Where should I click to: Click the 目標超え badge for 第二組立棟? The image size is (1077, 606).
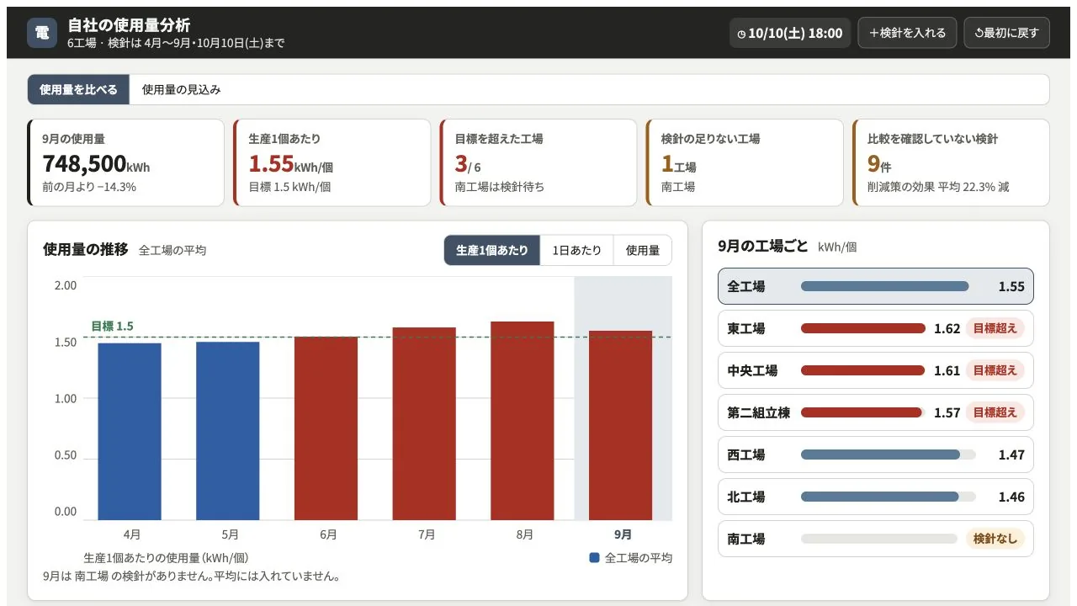point(995,412)
